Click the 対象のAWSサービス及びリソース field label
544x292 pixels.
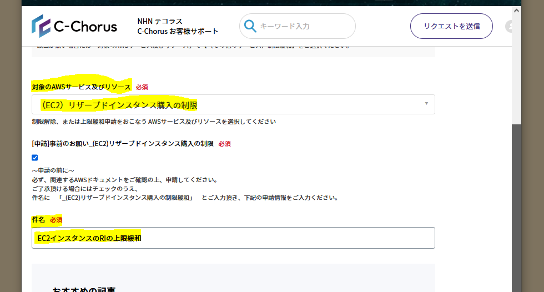coord(82,87)
